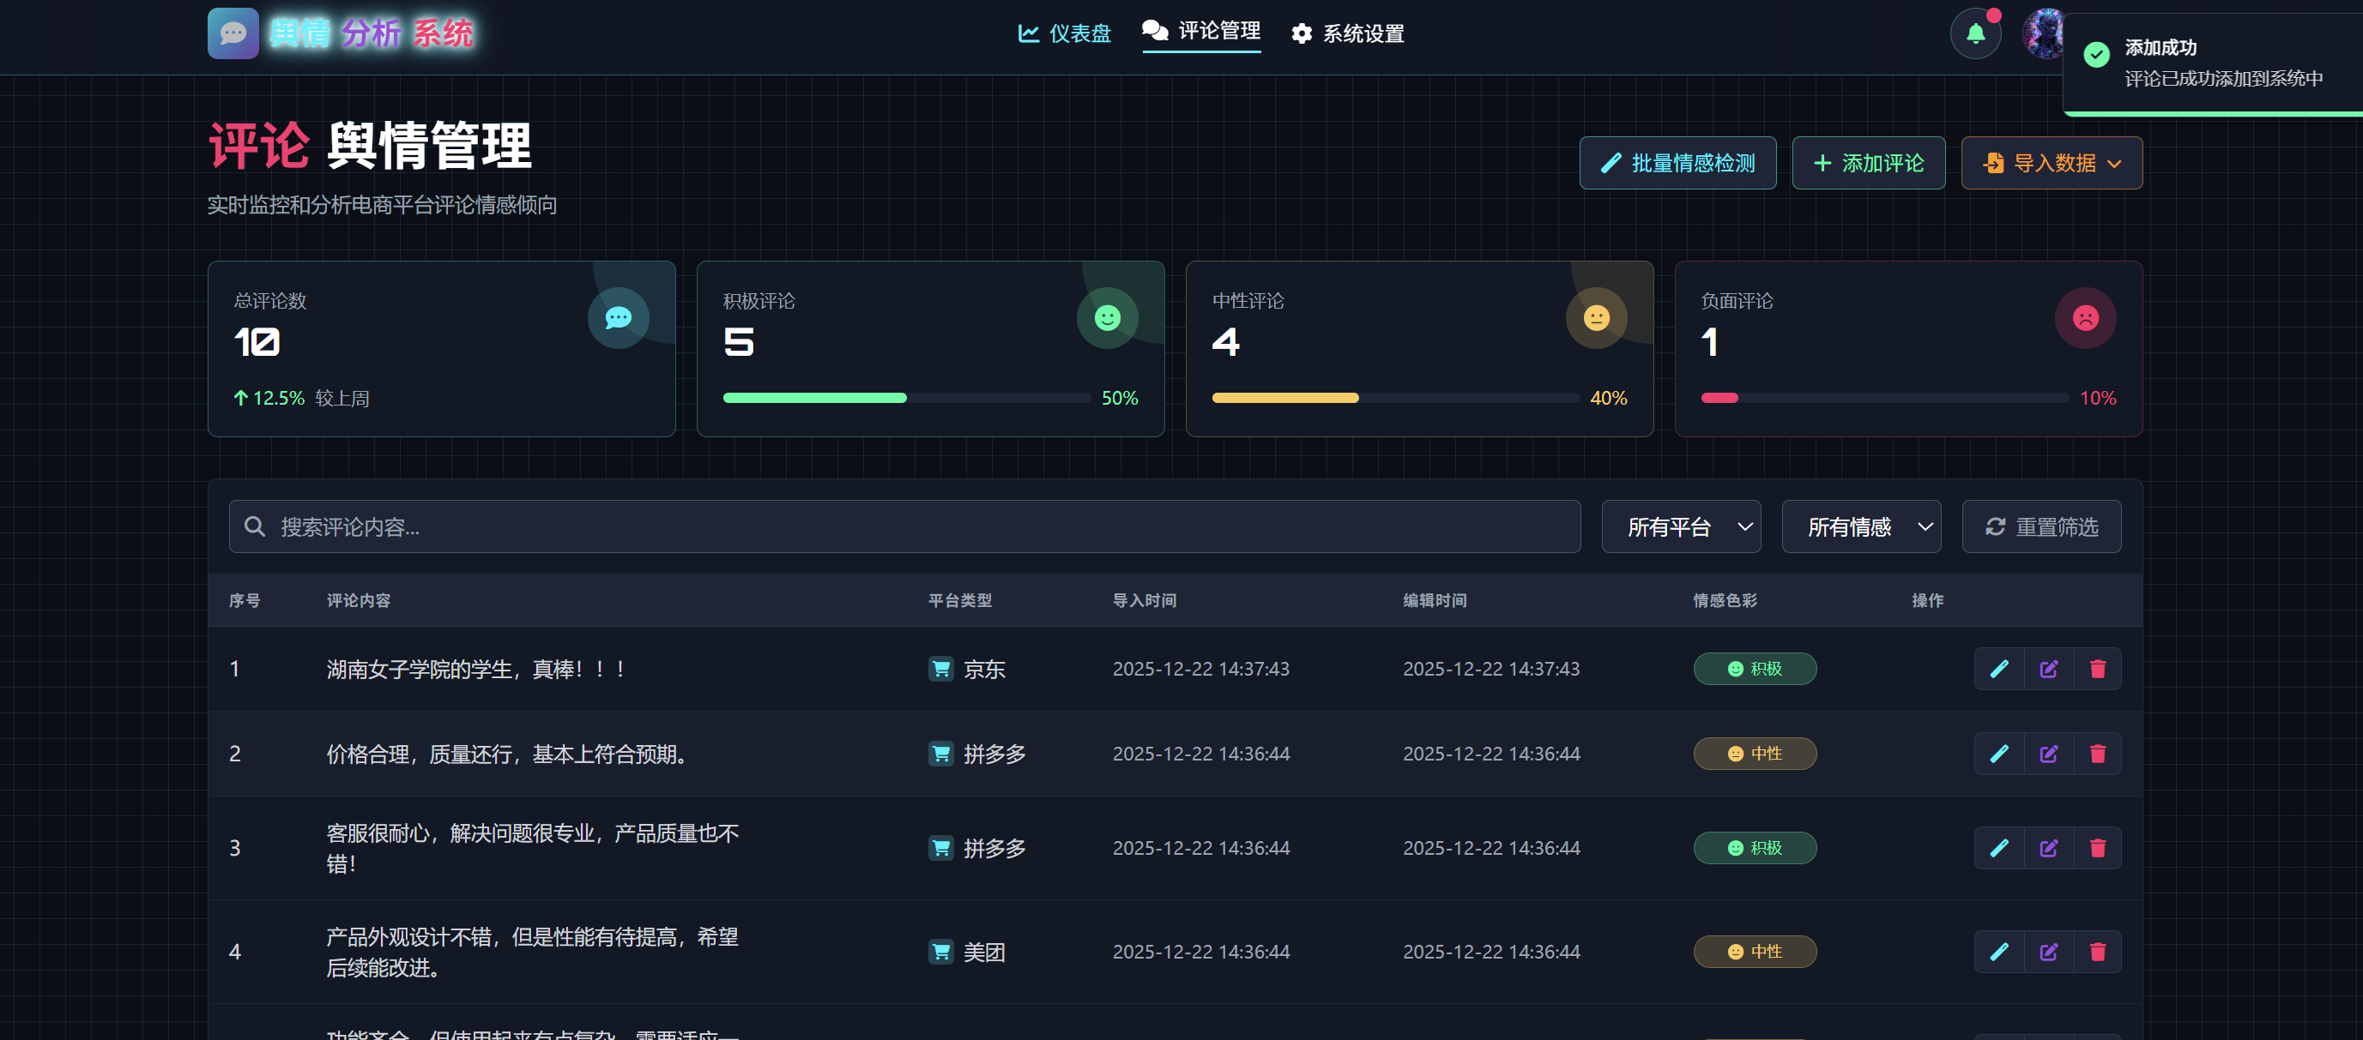The width and height of the screenshot is (2363, 1040).
Task: Click the pencil icon in row 1
Action: 1999,669
